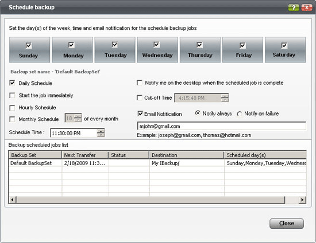Uncheck the Tuesday checkbox
Viewport: 316px width, 243px height.
(x=115, y=45)
